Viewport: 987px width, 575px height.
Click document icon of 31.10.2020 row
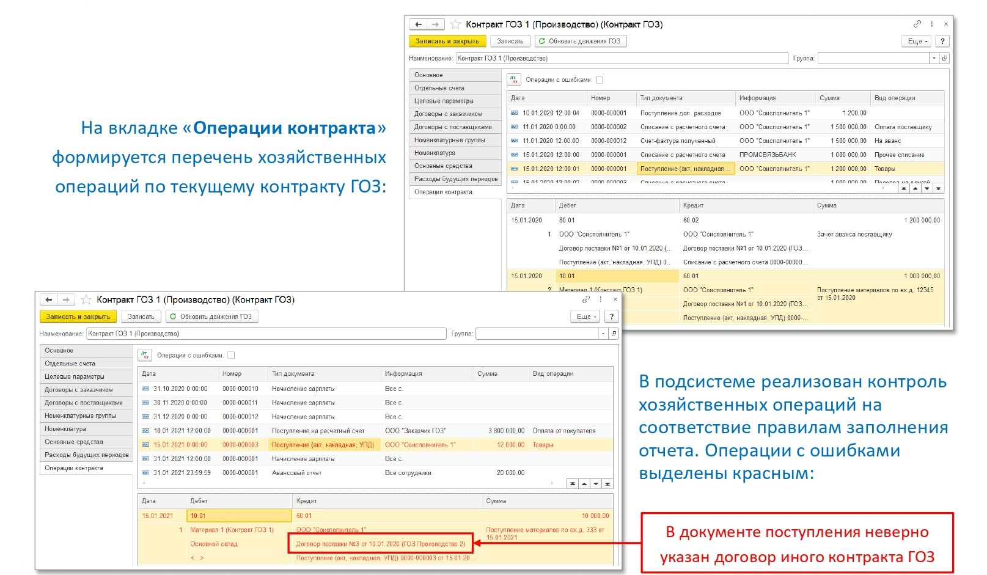[145, 389]
